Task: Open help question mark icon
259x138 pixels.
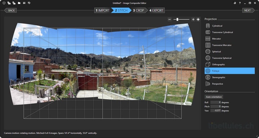Action: point(240,3)
